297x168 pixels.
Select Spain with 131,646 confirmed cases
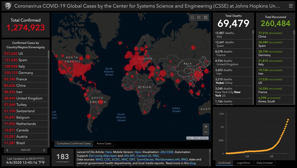click(25, 60)
